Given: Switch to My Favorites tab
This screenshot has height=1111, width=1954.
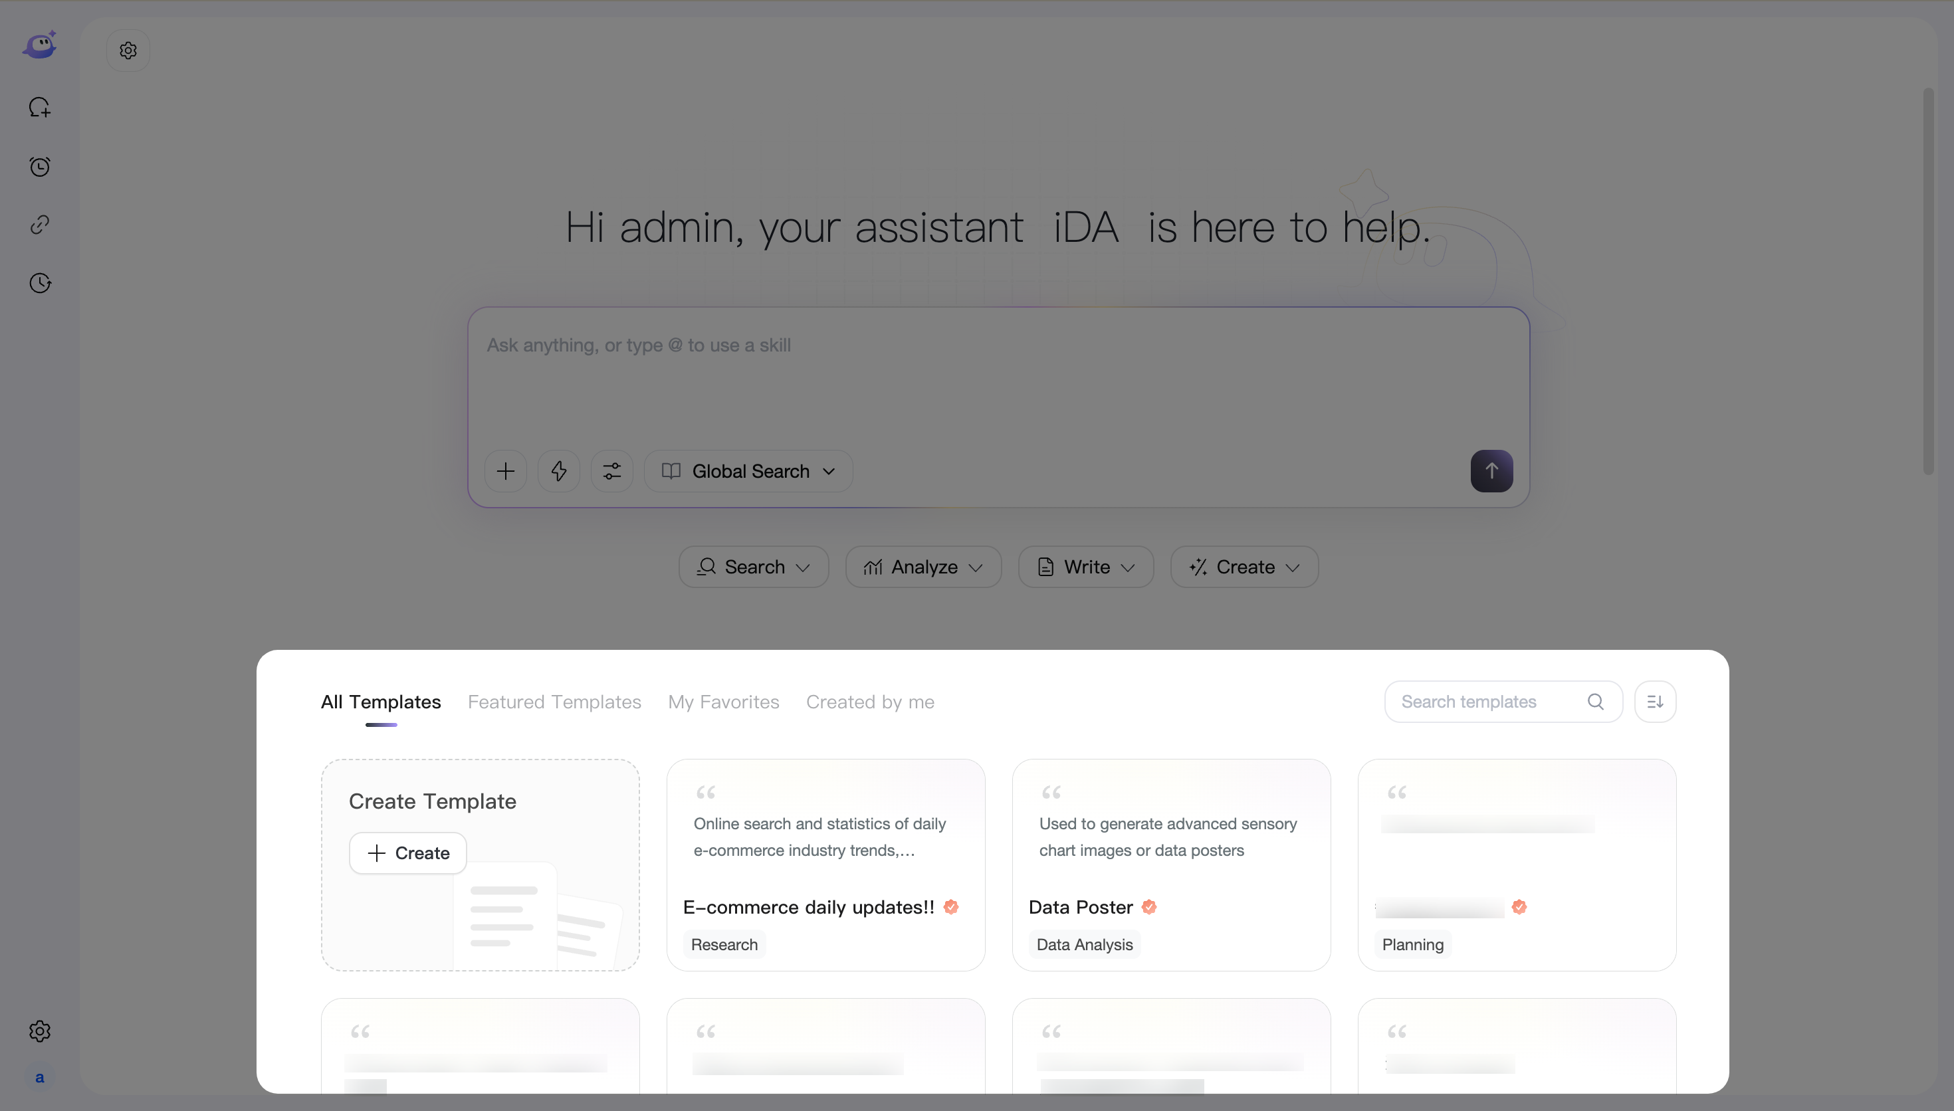Looking at the screenshot, I should 724,702.
